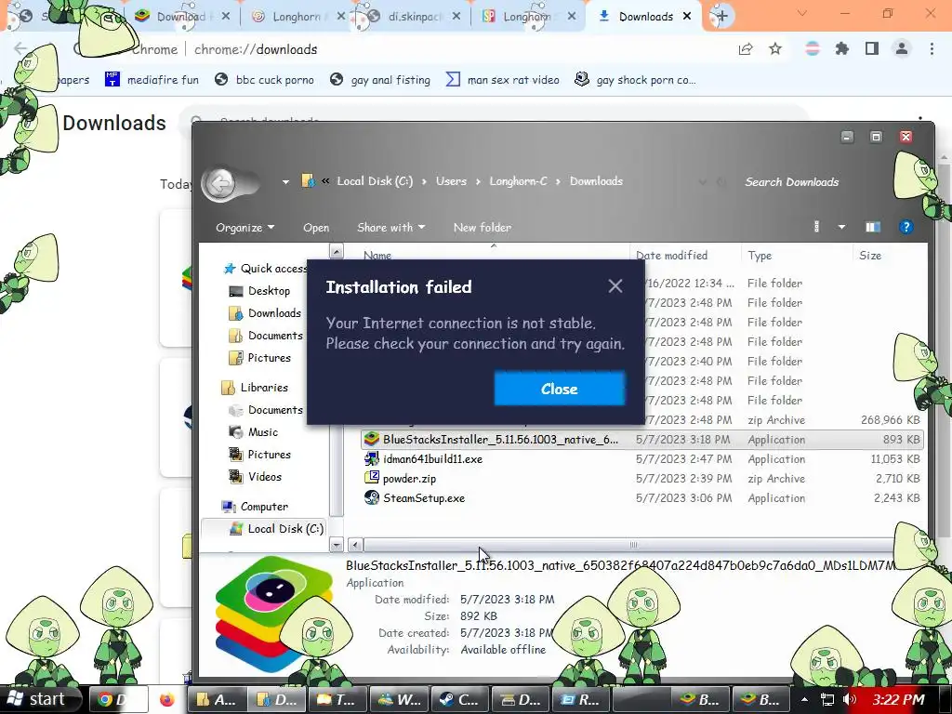Click the Start button
952x714 pixels.
39,699
